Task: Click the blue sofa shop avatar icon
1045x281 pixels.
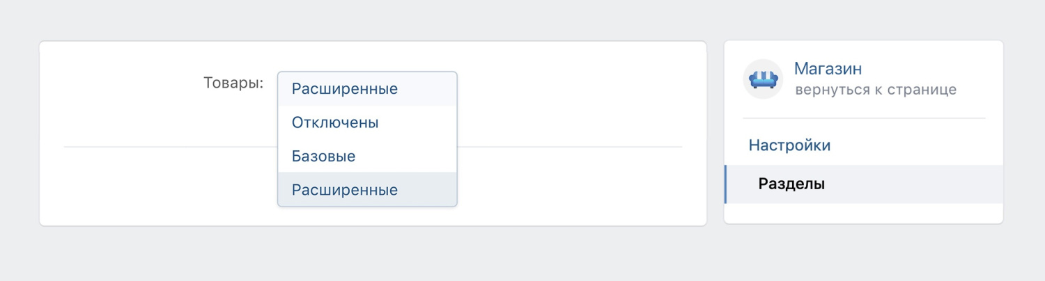Action: click(x=763, y=79)
